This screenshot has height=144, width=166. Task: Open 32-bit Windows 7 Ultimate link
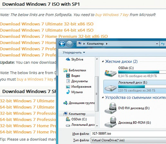[x=27, y=101]
